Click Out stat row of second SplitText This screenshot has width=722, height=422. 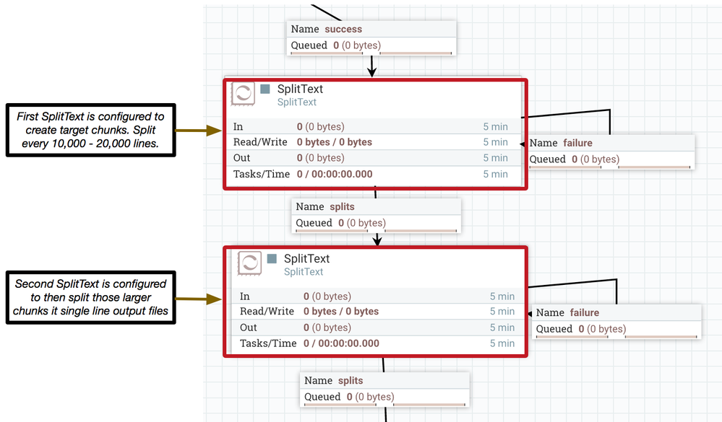377,328
